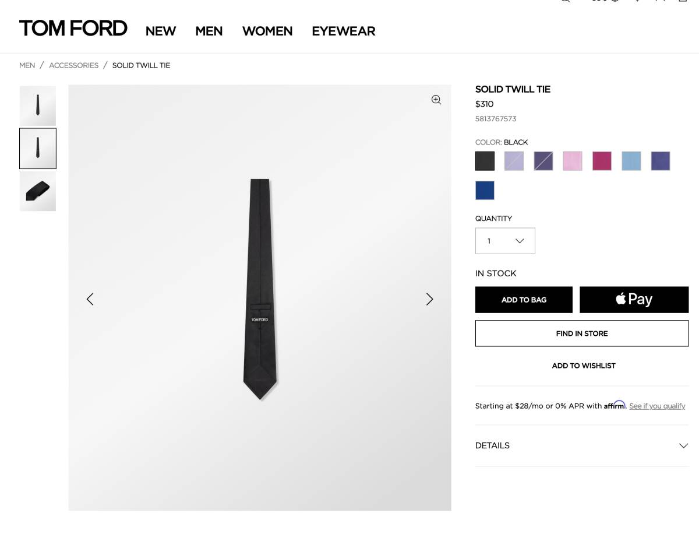
Task: Choose the light pink color swatch
Action: 573,161
